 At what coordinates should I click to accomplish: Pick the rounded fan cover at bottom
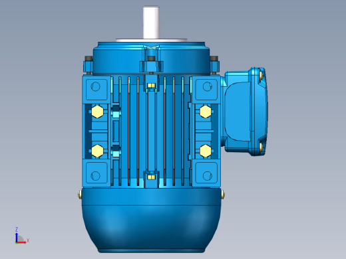[152, 220]
